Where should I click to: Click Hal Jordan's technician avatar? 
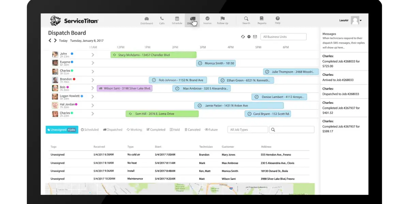point(55,105)
